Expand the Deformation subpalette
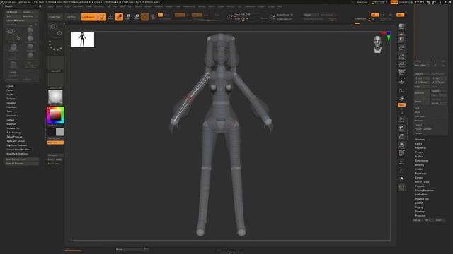 [422, 161]
